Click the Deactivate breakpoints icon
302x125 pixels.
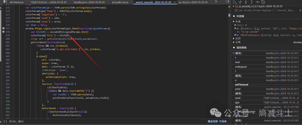pos(263,2)
